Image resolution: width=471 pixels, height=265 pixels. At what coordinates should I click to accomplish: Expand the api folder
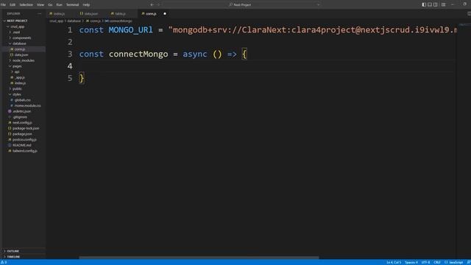point(17,72)
